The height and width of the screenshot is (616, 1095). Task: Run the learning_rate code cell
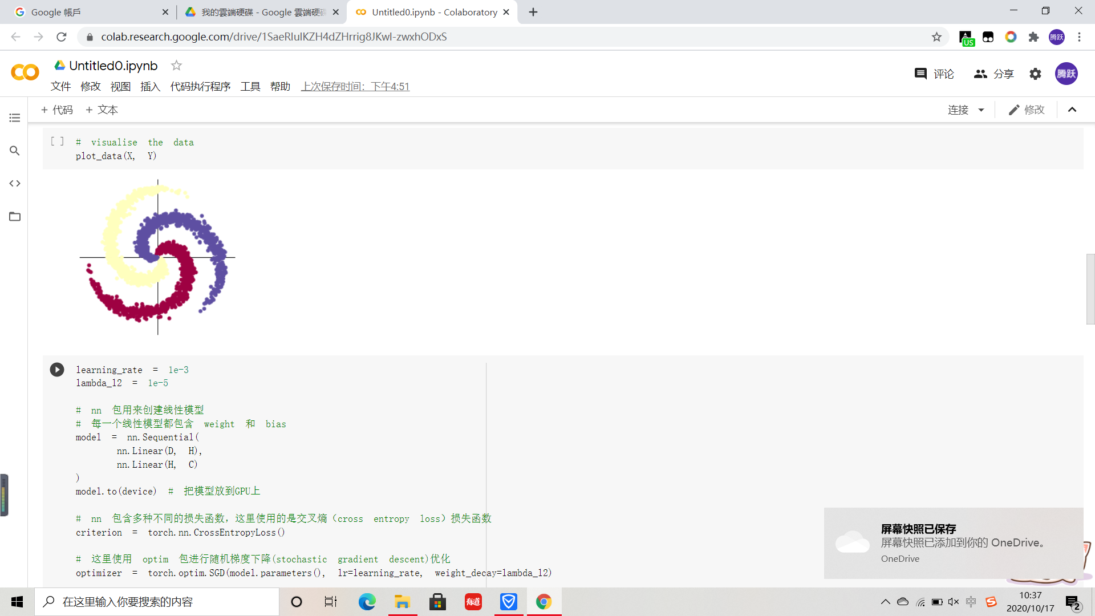[x=57, y=370]
